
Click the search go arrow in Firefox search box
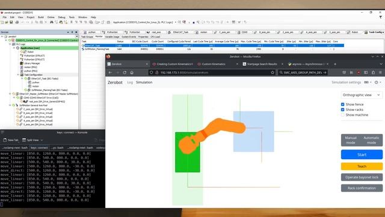(325, 72)
